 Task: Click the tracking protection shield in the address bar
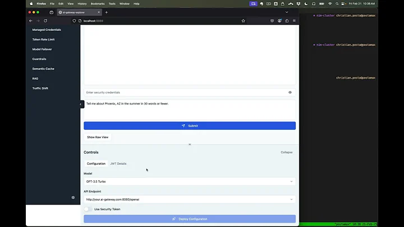74,21
